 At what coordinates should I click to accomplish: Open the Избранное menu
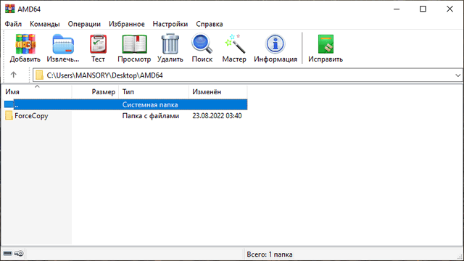point(127,24)
